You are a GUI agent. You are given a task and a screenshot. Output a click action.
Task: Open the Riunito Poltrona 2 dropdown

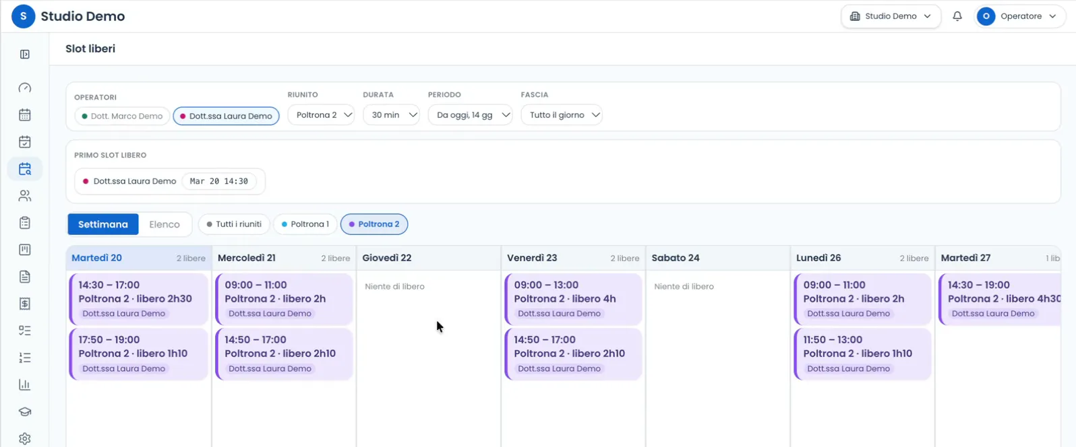[x=321, y=115]
